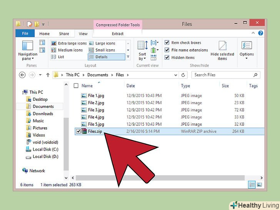Select the File 3.jpg row
Image resolution: width=280 pixels, height=210 pixels.
[x=169, y=110]
